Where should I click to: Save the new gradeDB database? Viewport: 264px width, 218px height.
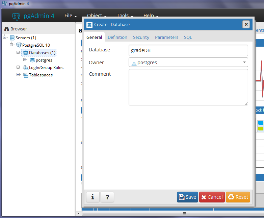click(187, 197)
